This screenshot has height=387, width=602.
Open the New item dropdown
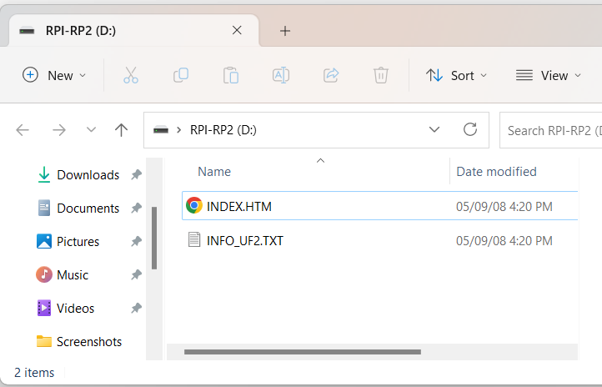(x=54, y=75)
